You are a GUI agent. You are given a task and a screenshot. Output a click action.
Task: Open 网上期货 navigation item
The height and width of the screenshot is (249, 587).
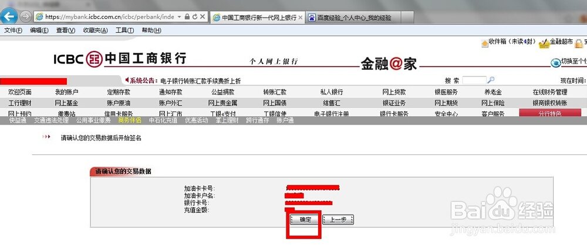[x=446, y=103]
